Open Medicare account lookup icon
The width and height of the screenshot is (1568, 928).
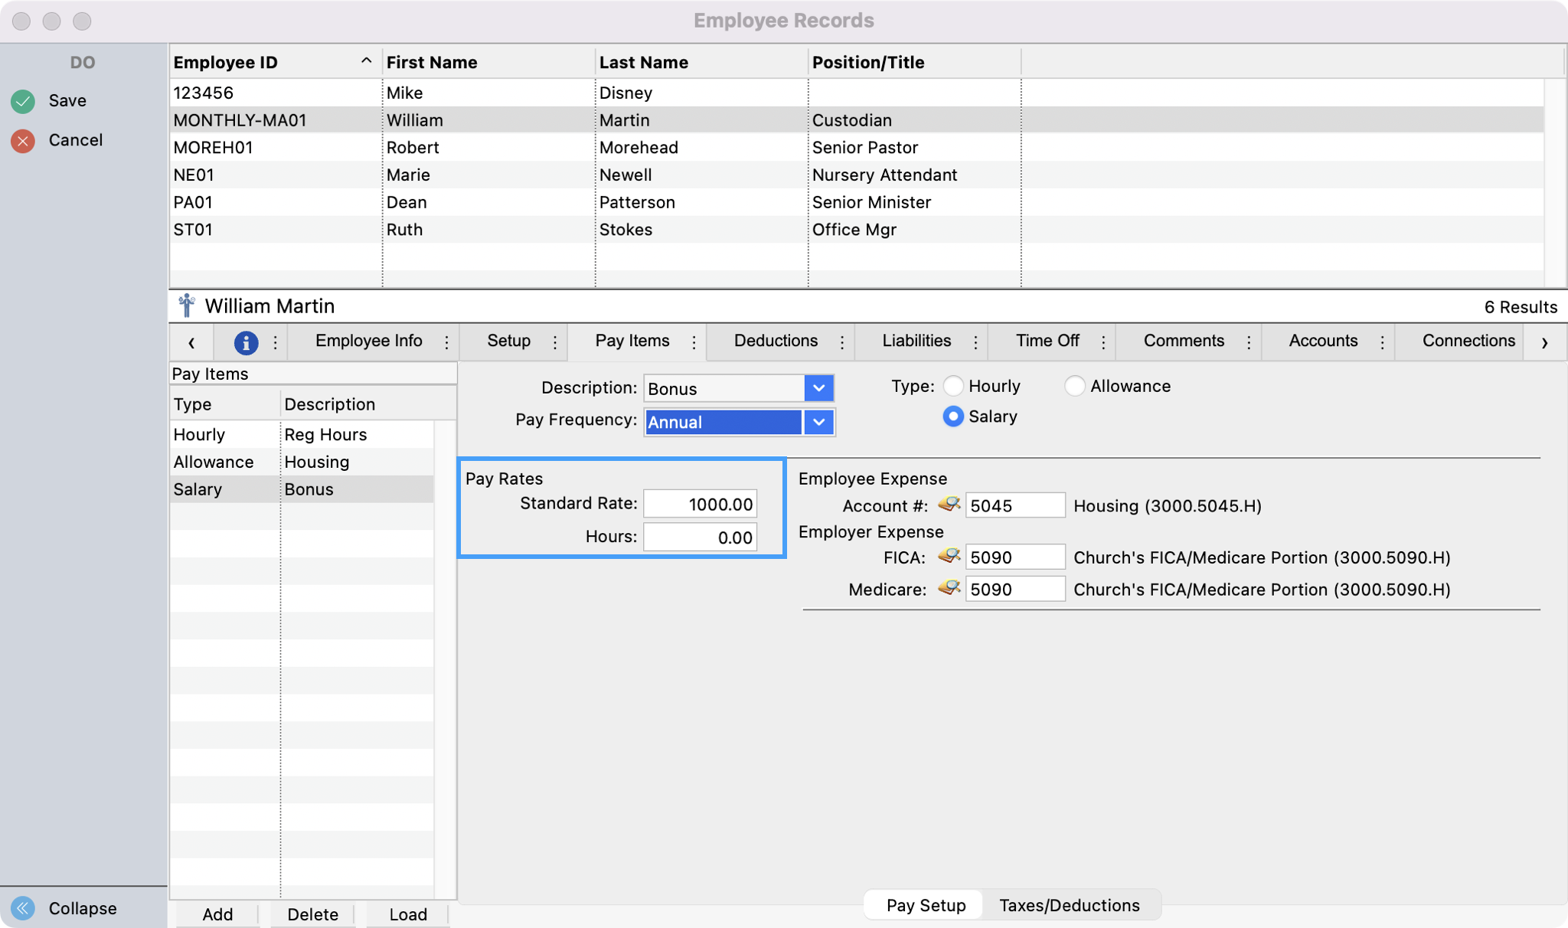pos(949,589)
